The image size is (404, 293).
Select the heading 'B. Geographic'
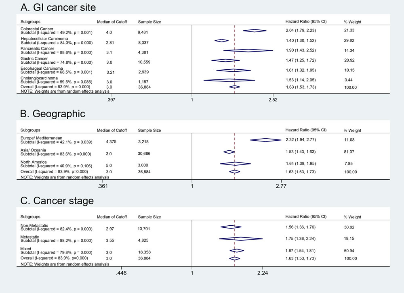click(53, 114)
